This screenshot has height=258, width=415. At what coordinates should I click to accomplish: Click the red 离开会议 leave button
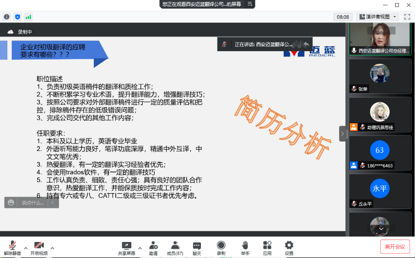[395, 246]
